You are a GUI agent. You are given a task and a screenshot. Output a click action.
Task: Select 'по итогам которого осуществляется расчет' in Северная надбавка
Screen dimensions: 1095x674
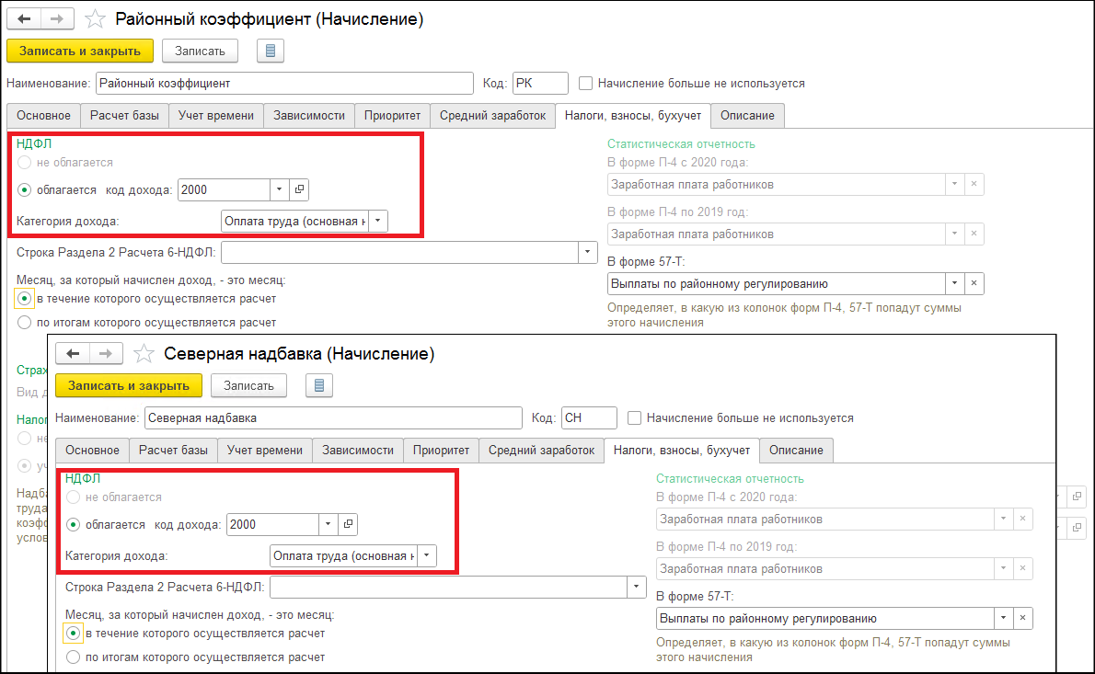tap(74, 657)
